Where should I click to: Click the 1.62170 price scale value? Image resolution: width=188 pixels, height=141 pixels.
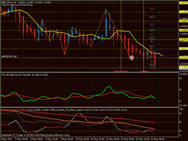coord(184,64)
